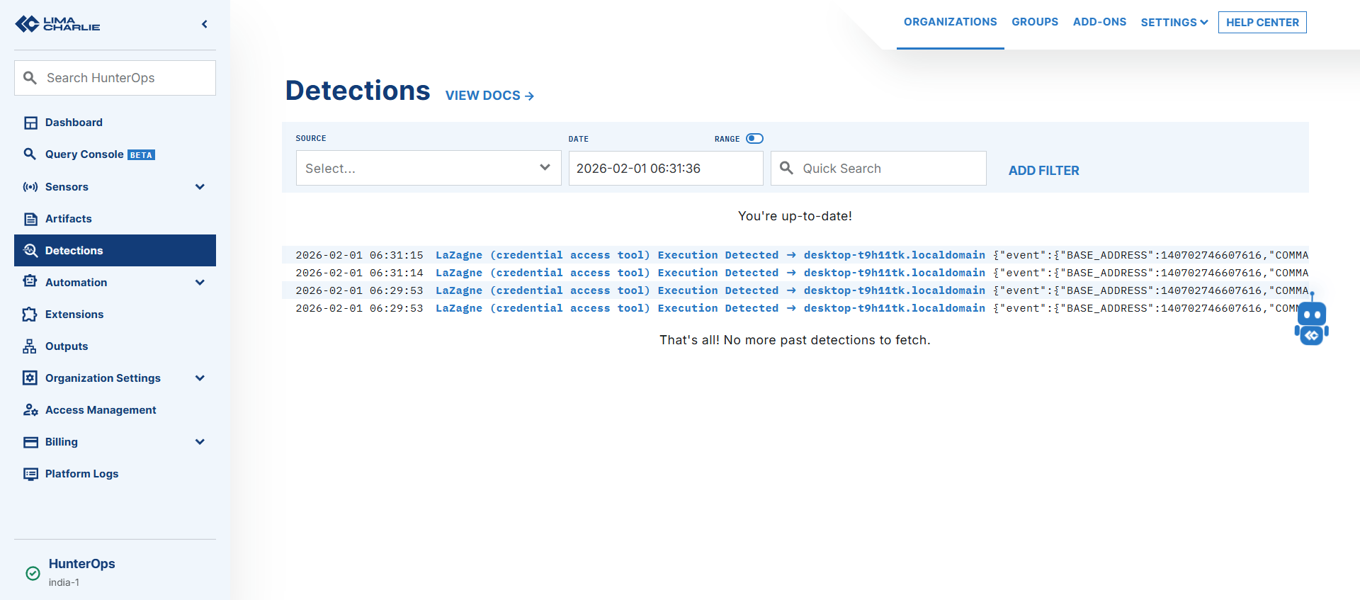Expand the Automation submenu chevron
Image resolution: width=1360 pixels, height=600 pixels.
(x=200, y=282)
